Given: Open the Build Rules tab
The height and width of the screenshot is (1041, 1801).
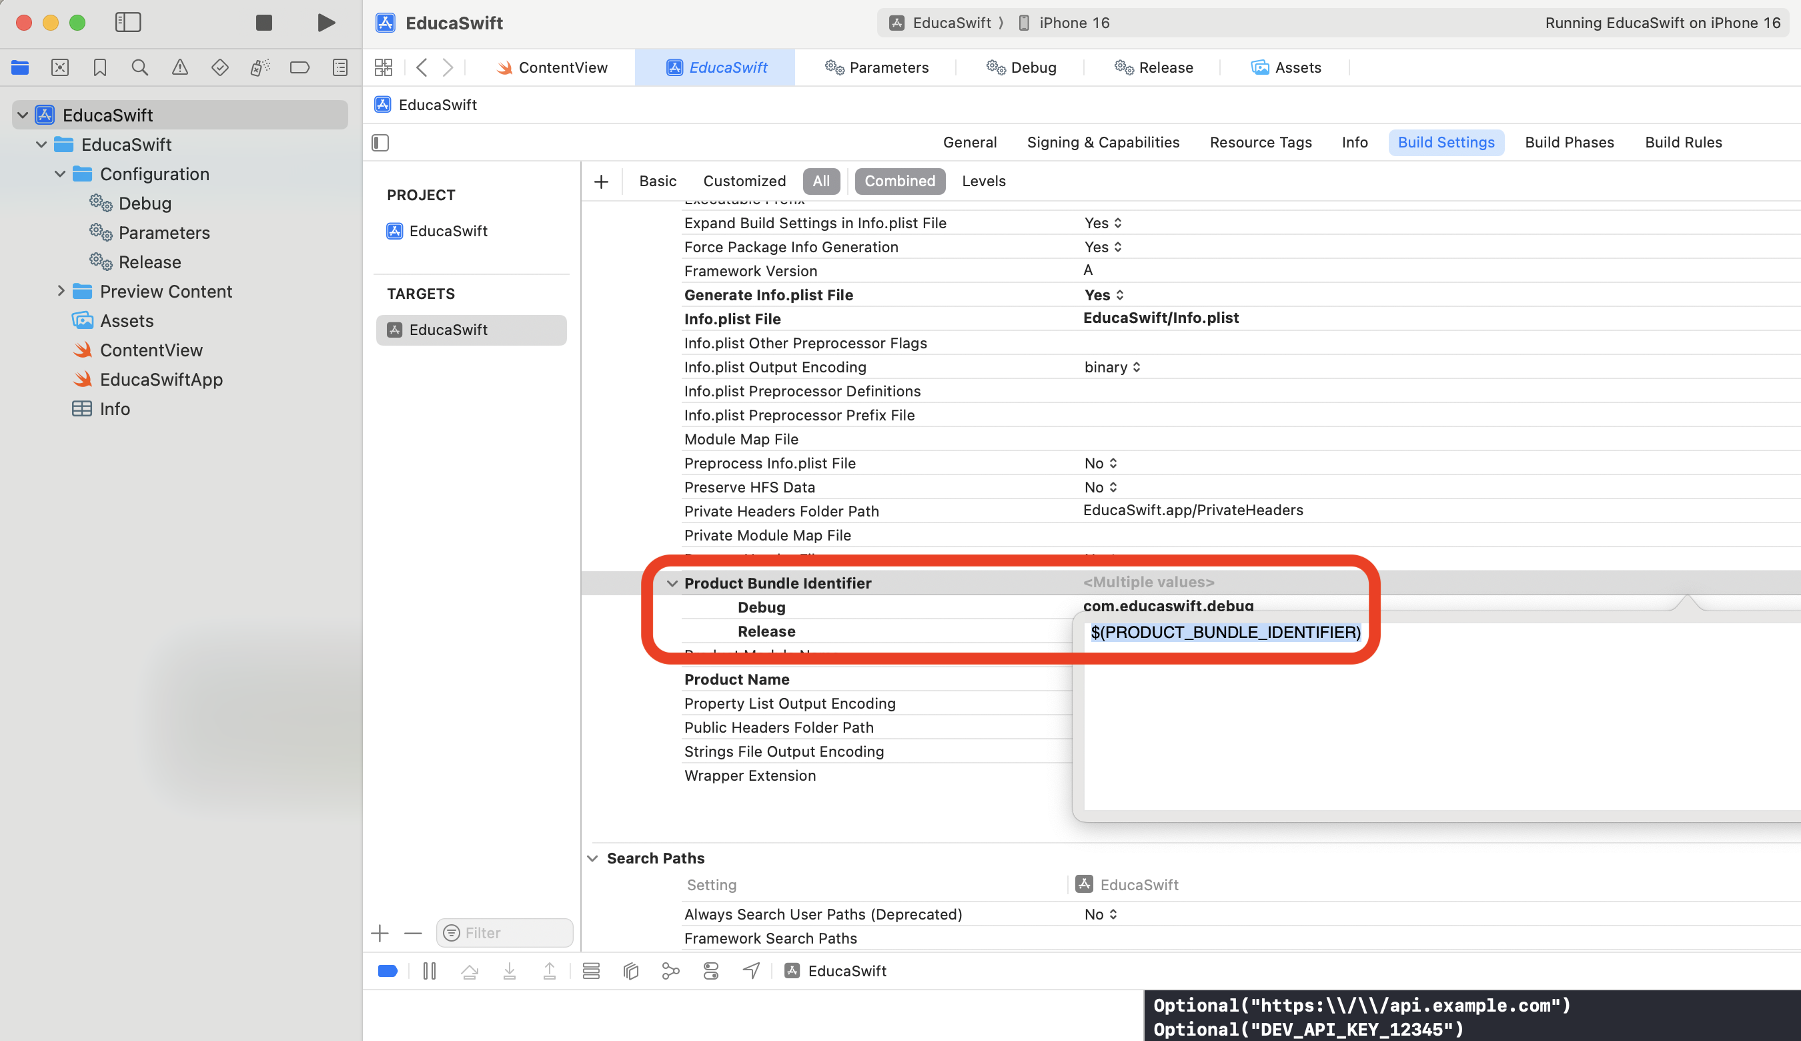Looking at the screenshot, I should pyautogui.click(x=1683, y=142).
